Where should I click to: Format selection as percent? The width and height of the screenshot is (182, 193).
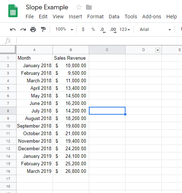[x=93, y=29]
